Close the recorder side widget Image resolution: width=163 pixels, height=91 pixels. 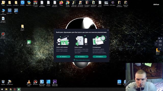[161, 38]
